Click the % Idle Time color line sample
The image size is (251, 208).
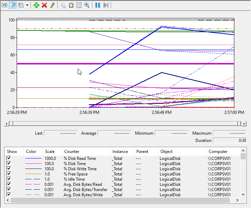click(32, 179)
